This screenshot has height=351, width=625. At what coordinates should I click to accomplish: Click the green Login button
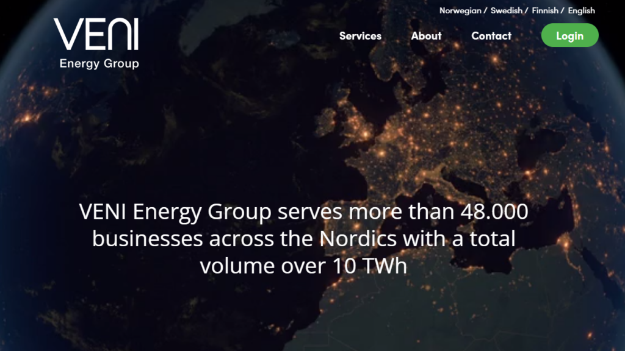pyautogui.click(x=569, y=35)
